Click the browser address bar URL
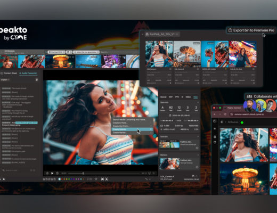 point(249,114)
